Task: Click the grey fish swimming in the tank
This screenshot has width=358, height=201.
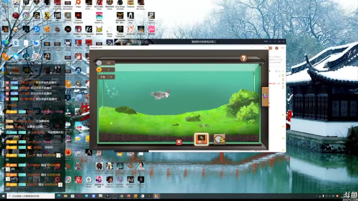Action: (160, 95)
